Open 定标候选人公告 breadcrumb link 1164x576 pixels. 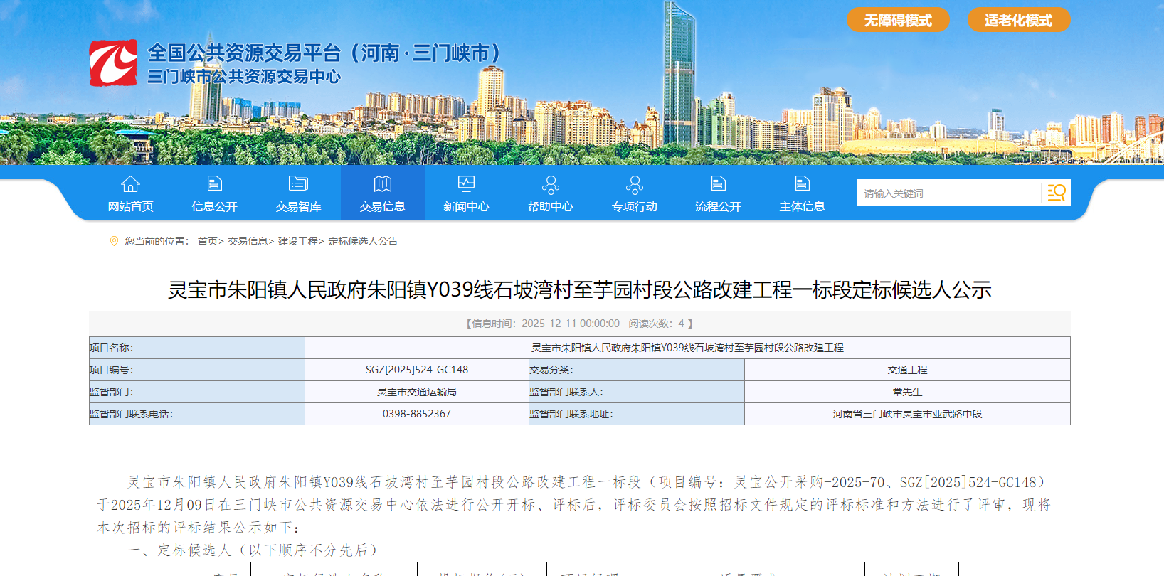(x=363, y=242)
